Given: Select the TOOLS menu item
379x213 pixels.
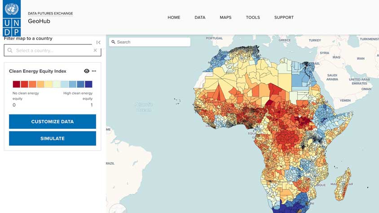Looking at the screenshot, I should point(253,17).
